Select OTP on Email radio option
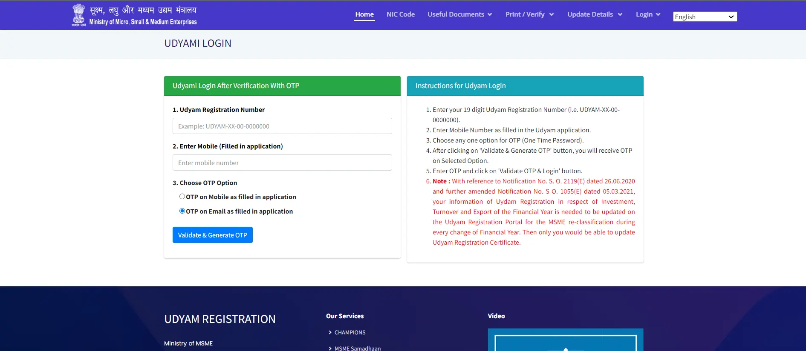 (x=182, y=211)
